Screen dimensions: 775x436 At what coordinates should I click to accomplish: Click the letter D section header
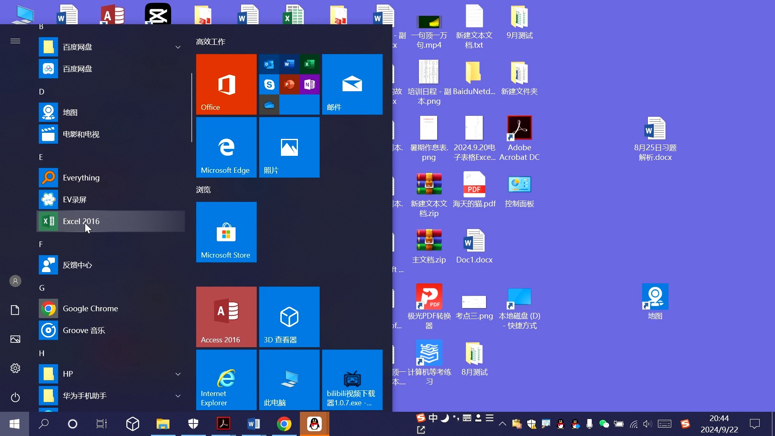pyautogui.click(x=42, y=92)
